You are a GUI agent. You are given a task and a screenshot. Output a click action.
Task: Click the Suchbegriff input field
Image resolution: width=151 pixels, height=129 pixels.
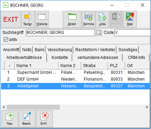tap(60, 33)
